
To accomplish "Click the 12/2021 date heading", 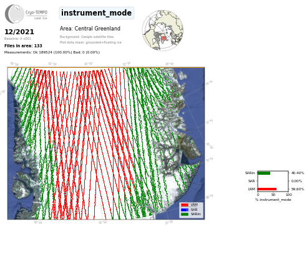I will pyautogui.click(x=19, y=32).
